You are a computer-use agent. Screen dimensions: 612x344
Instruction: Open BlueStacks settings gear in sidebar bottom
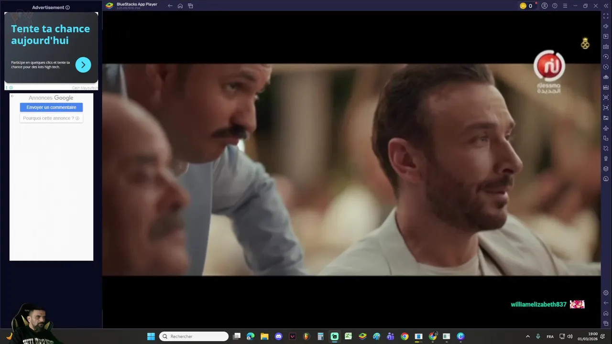606,293
